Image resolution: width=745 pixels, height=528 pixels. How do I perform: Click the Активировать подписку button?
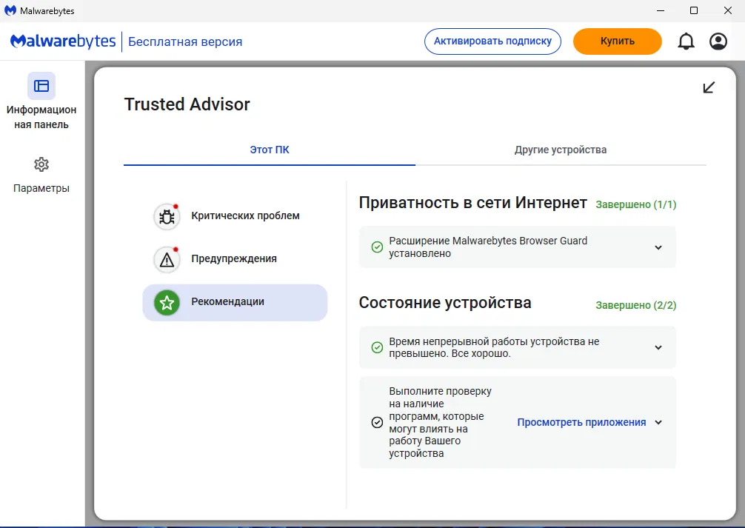[x=492, y=41]
